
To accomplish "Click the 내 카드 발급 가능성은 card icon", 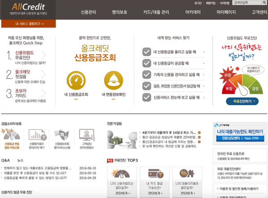I will [x=156, y=173].
